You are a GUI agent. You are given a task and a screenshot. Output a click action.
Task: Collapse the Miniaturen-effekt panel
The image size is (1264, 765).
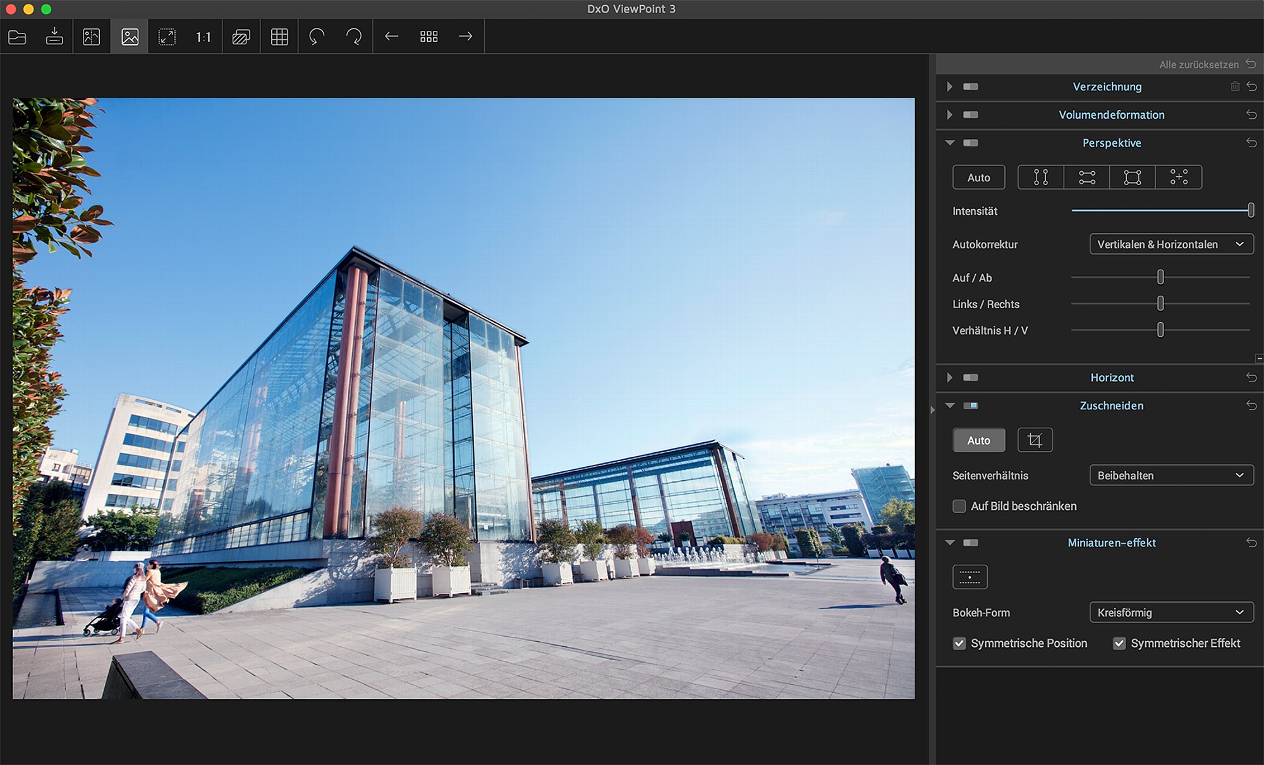tap(949, 543)
